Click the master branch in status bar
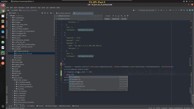 (x=187, y=108)
